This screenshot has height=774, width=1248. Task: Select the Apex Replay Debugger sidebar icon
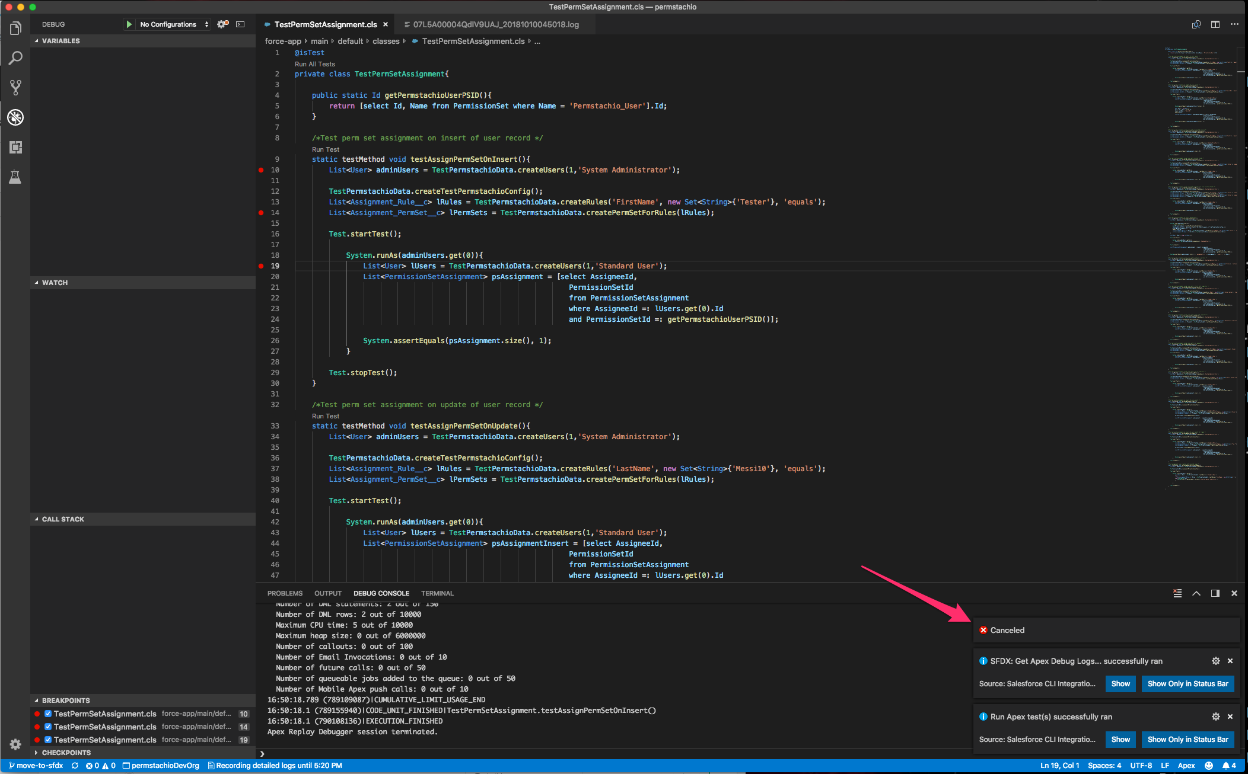[15, 117]
